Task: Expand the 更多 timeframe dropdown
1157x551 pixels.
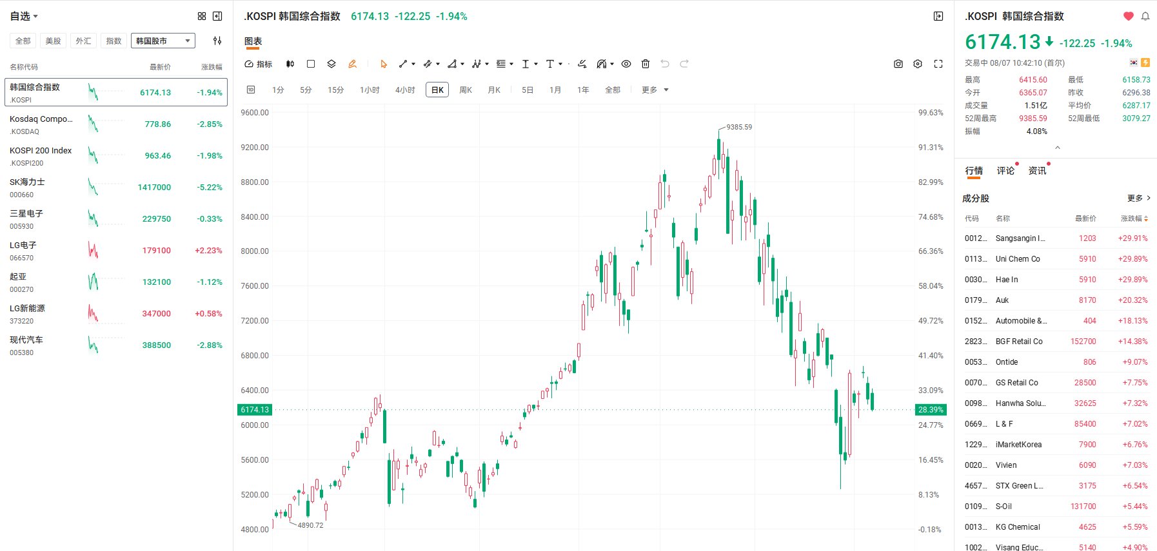Action: click(655, 90)
